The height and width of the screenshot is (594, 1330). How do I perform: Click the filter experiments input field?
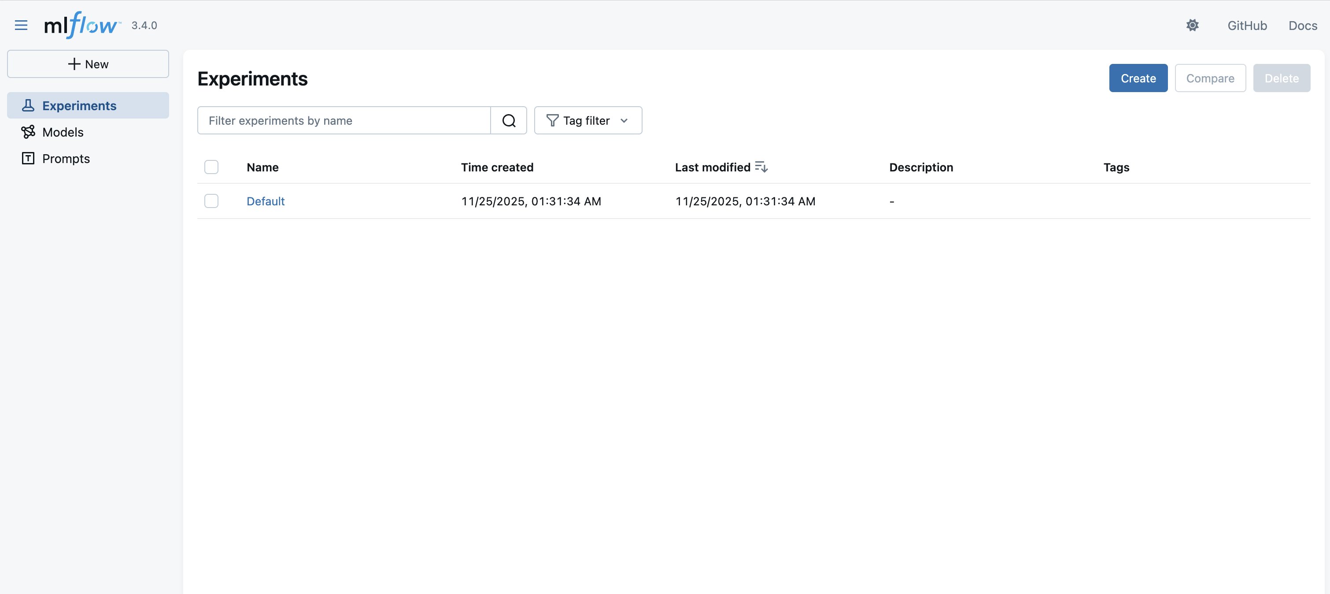click(x=344, y=120)
